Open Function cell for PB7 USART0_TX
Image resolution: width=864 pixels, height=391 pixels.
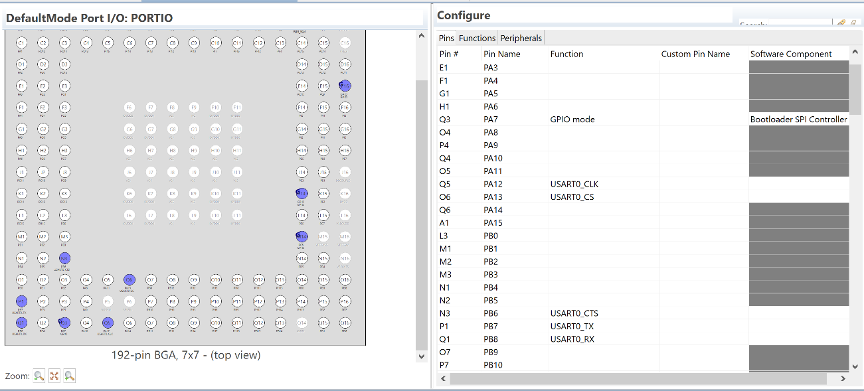[603, 326]
